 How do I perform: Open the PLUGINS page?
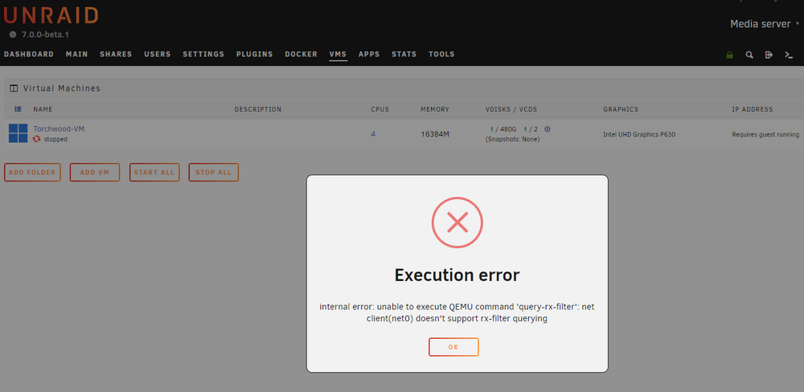point(254,55)
